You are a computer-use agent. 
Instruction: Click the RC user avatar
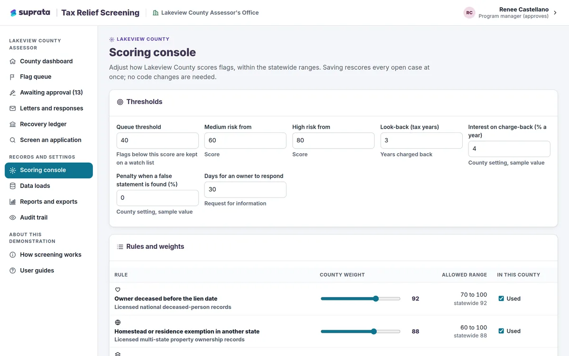point(469,13)
